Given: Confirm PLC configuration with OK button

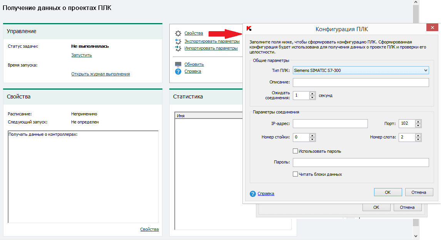Looking at the screenshot, I should 388,192.
